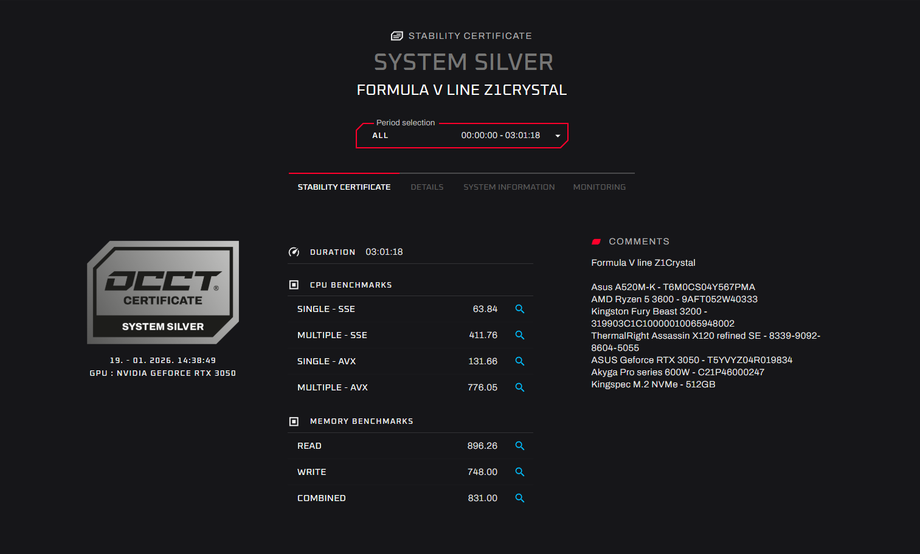Click the FORMULA V LINE Z1CRYSTAL title

pyautogui.click(x=462, y=90)
